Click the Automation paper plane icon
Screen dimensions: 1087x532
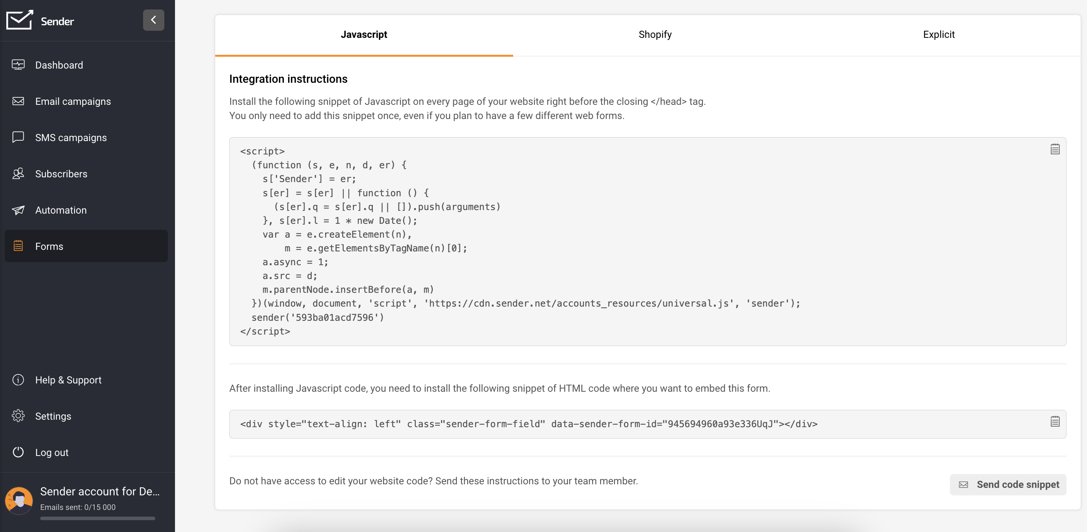(18, 210)
